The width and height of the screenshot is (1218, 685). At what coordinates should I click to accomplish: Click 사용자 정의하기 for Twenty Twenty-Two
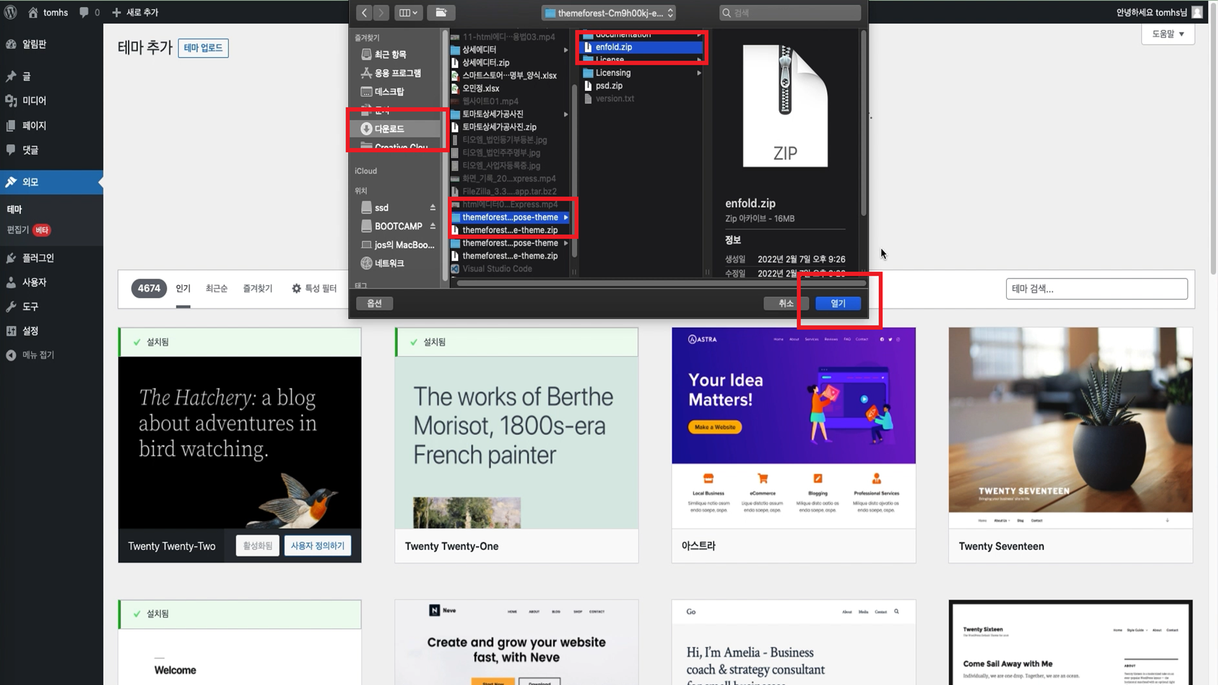click(317, 545)
